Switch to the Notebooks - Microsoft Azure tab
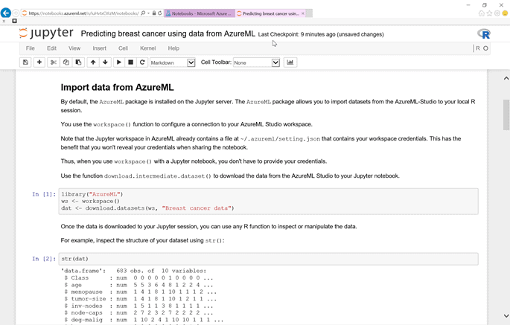The height and width of the screenshot is (325, 510). [200, 13]
